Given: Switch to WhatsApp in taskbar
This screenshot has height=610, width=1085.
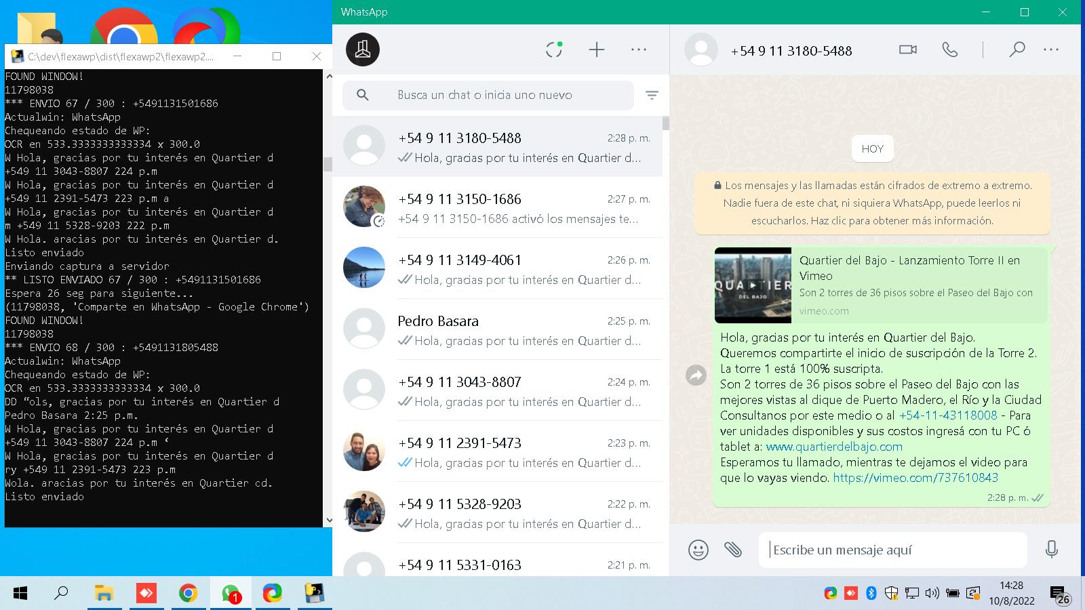Looking at the screenshot, I should [x=231, y=594].
